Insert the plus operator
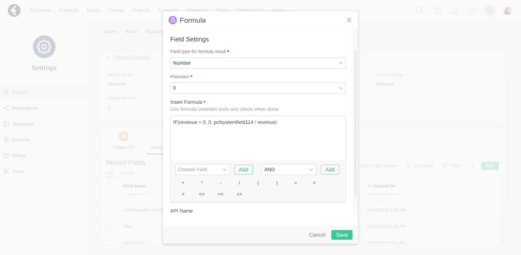This screenshot has height=255, width=521. (183, 183)
